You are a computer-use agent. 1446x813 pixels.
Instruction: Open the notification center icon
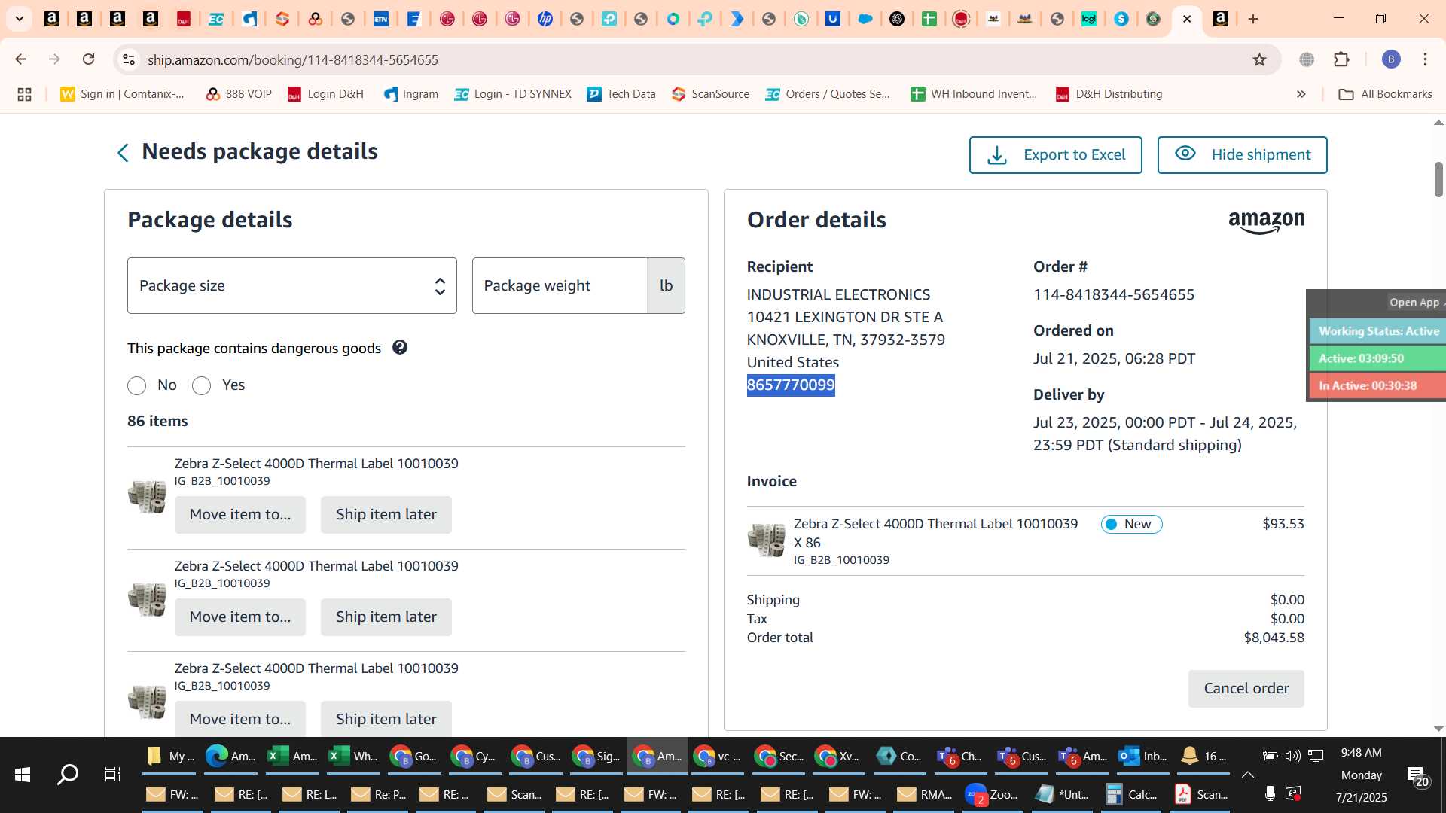[x=1416, y=775]
